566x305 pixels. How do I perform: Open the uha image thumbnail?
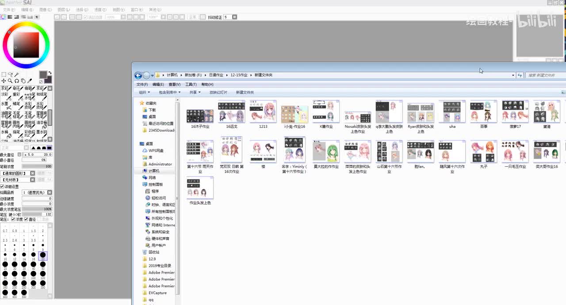tap(452, 111)
